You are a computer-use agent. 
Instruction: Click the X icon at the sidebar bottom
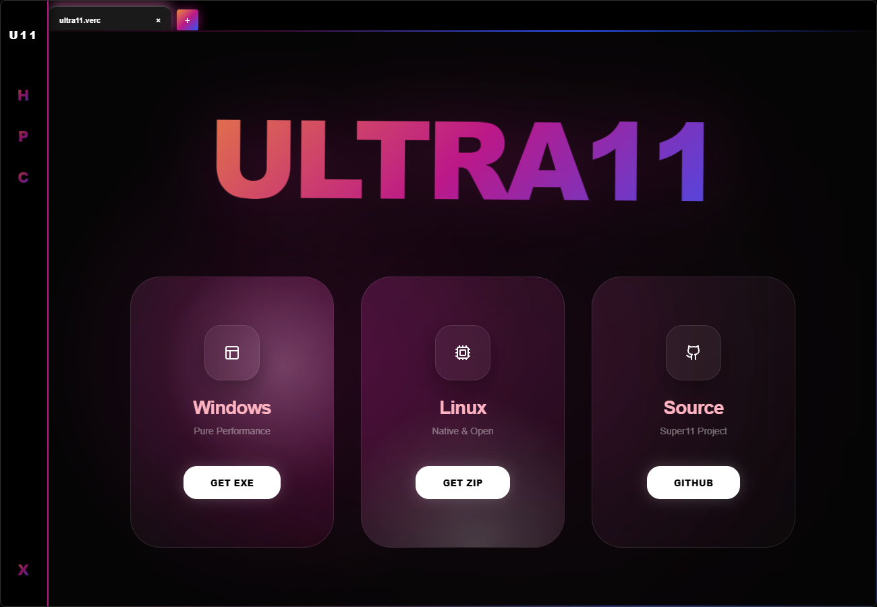click(23, 570)
